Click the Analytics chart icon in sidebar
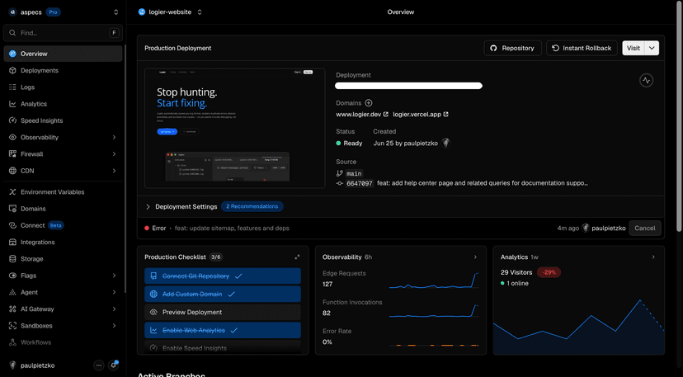683x377 pixels. [12, 104]
